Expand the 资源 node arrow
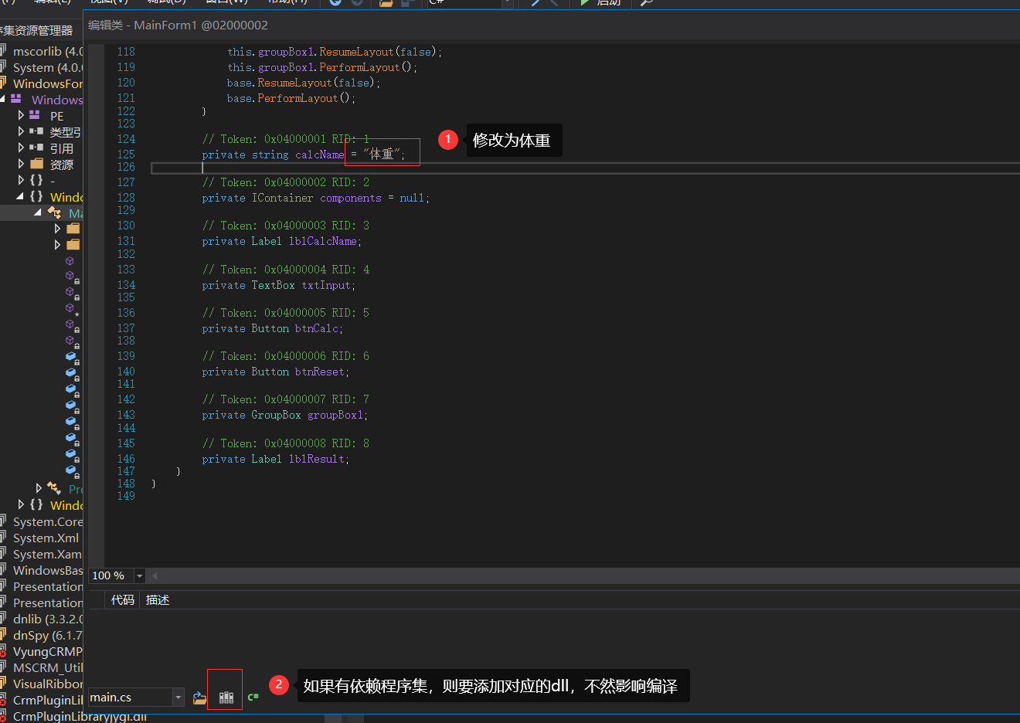This screenshot has height=723, width=1020. 21,164
